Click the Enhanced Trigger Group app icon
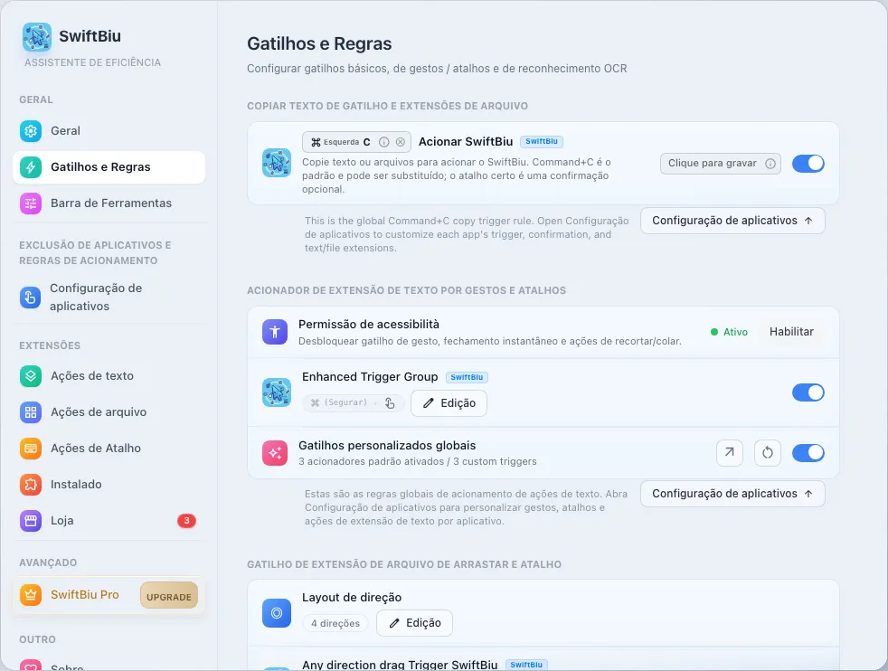 coord(277,392)
